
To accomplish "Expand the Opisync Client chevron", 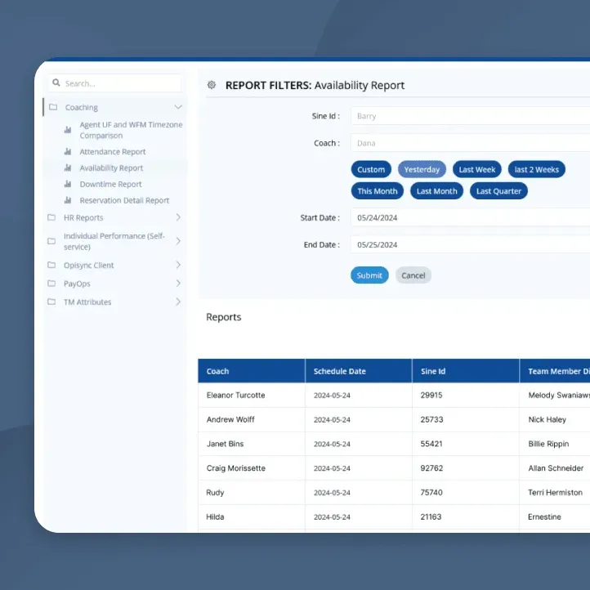I will click(178, 265).
